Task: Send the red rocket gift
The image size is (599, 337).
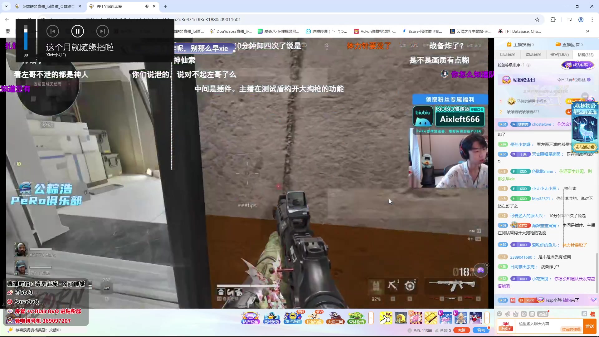Action: pyautogui.click(x=475, y=318)
